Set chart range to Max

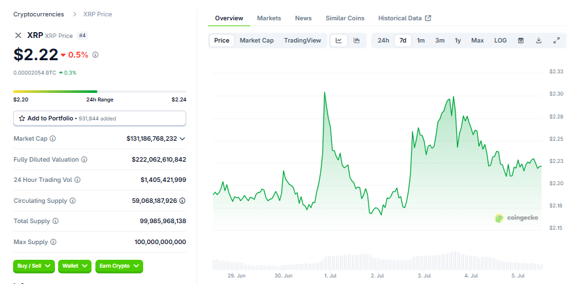[477, 41]
